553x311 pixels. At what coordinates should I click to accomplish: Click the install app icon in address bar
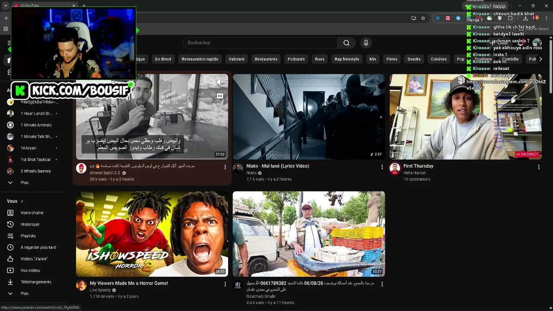click(414, 18)
